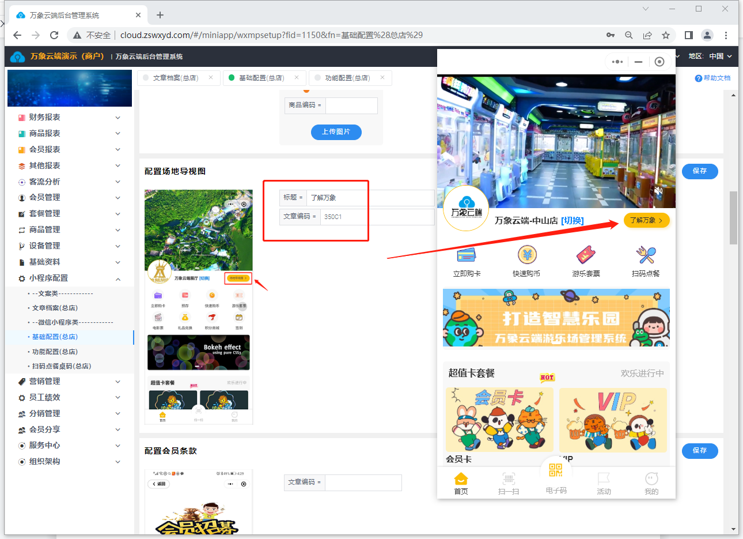Open the VIP package card image

613,420
